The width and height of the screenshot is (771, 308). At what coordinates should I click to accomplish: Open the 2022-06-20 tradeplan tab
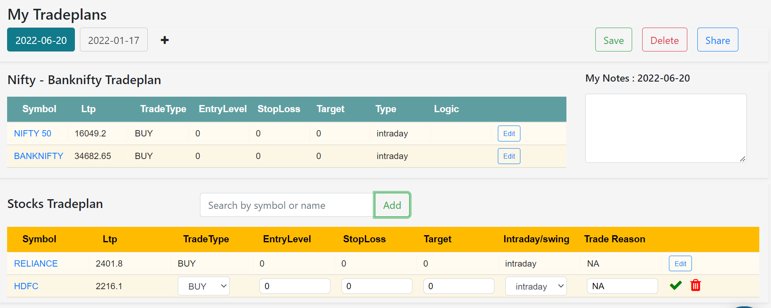coord(41,40)
